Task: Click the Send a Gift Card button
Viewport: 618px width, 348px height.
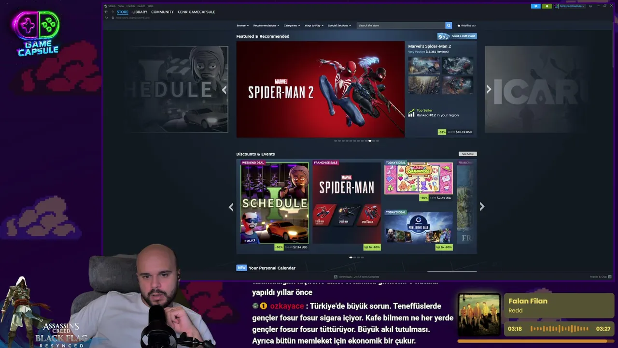Action: click(x=457, y=36)
